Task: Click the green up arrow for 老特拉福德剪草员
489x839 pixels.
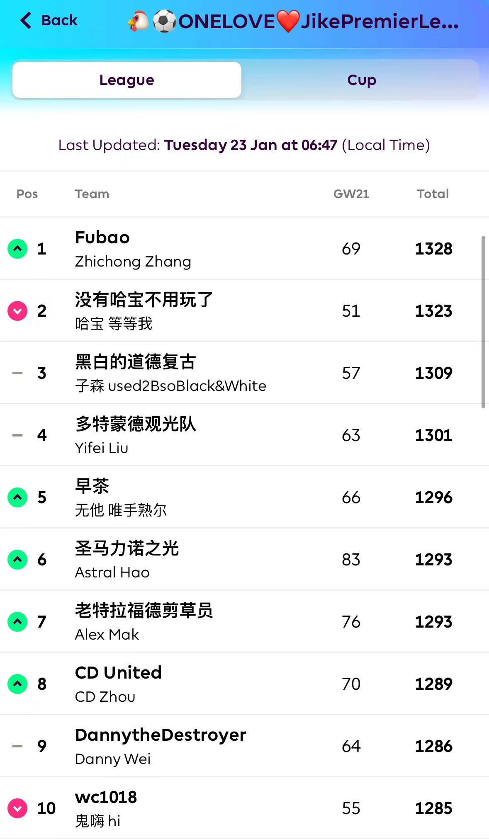Action: click(17, 622)
